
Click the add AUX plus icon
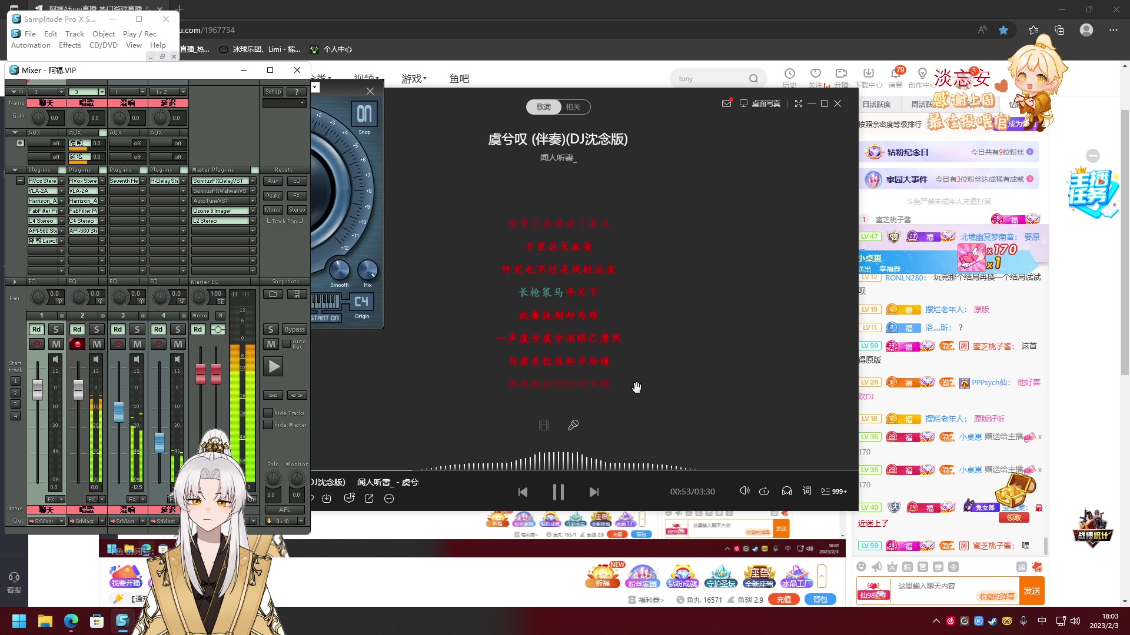[x=20, y=143]
